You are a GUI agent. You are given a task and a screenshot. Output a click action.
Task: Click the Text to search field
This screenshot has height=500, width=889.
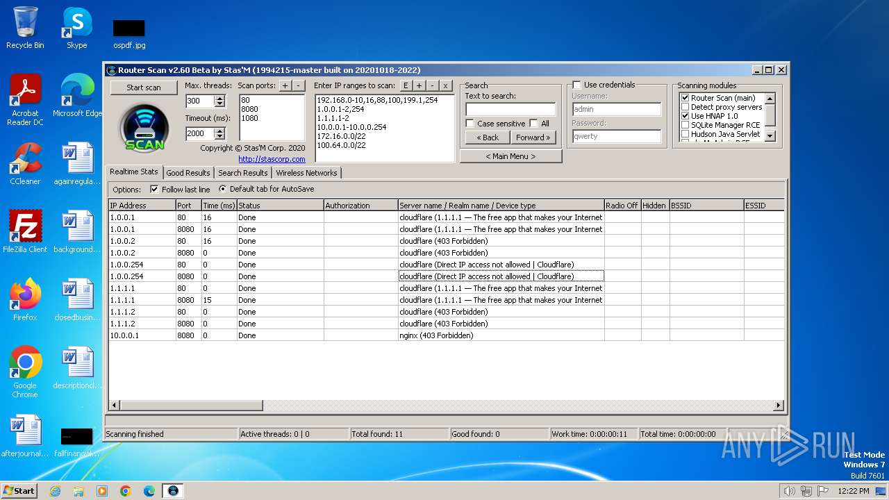point(510,109)
